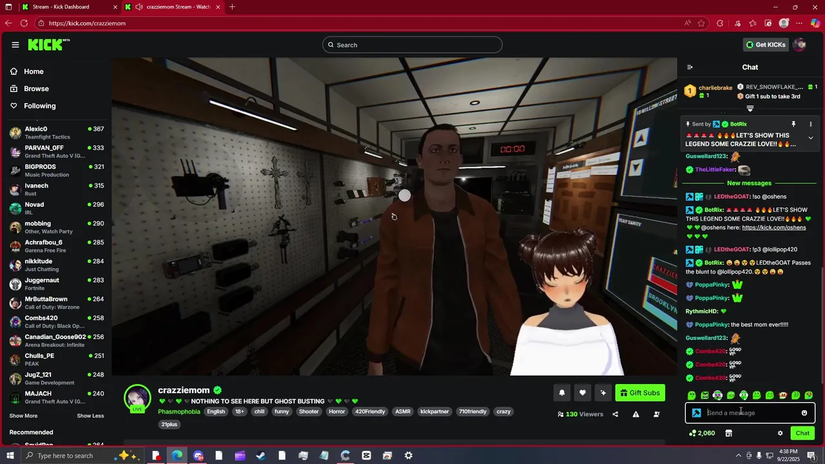The width and height of the screenshot is (825, 464).
Task: Expand the pinned BotRix message chevron
Action: coord(811,138)
